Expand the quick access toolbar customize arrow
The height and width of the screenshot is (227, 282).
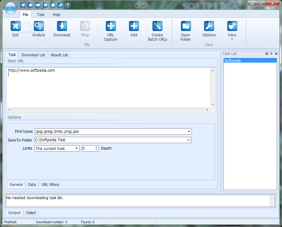(77, 5)
